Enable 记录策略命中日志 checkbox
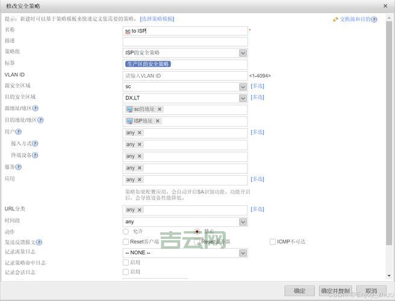The height and width of the screenshot is (301, 395). [126, 262]
